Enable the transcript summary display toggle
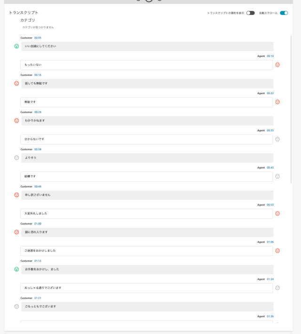301x334 pixels. click(x=251, y=13)
